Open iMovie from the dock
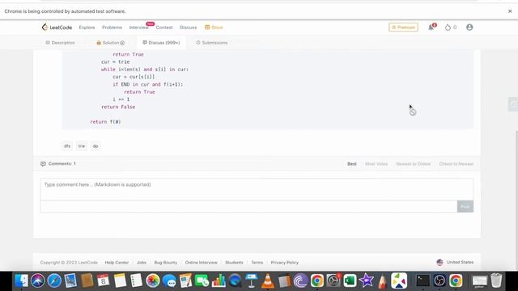 (x=367, y=280)
